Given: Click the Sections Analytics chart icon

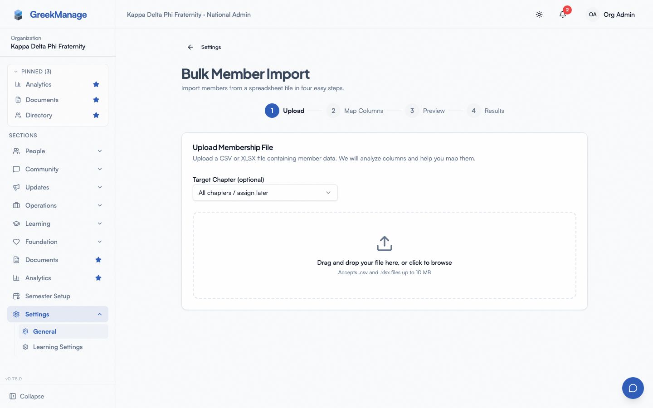Looking at the screenshot, I should 16,278.
